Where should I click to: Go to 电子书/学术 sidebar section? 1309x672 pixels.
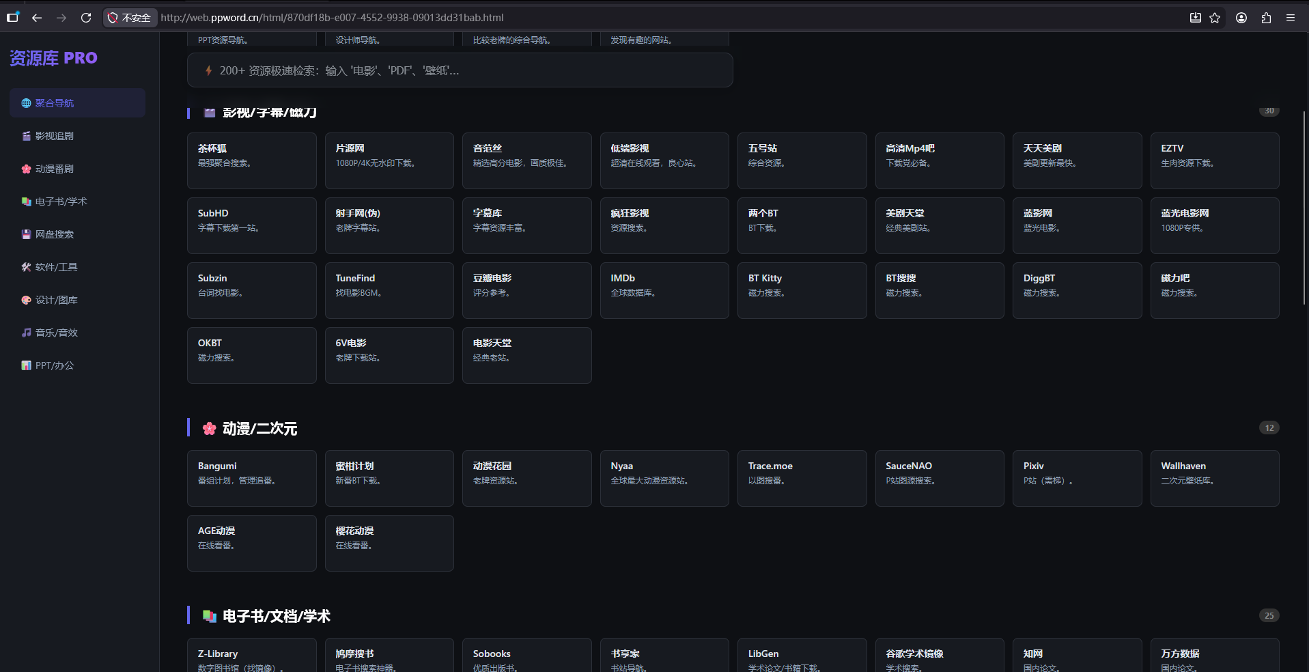(77, 201)
